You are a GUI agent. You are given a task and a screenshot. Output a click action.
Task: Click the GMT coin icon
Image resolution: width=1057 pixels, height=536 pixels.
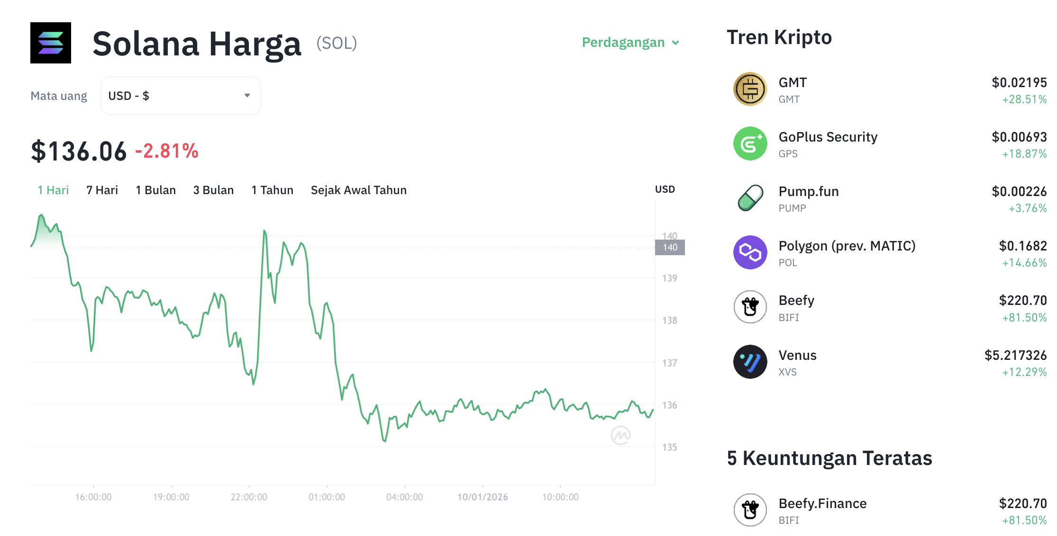(x=750, y=89)
